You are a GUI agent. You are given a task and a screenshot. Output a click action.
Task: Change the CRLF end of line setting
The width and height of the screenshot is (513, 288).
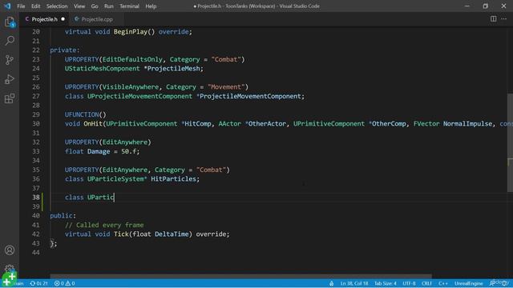(426, 283)
